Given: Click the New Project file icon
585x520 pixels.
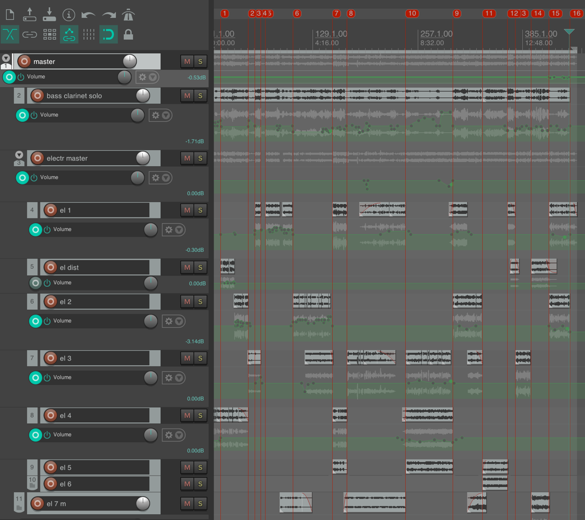Looking at the screenshot, I should click(x=10, y=15).
